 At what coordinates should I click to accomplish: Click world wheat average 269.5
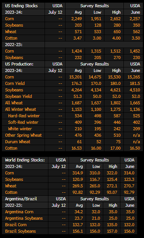click(x=78, y=186)
